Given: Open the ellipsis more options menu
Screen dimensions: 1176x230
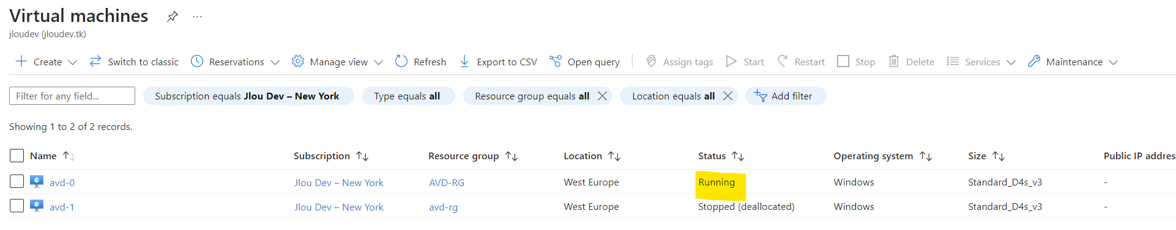Looking at the screenshot, I should pyautogui.click(x=197, y=16).
